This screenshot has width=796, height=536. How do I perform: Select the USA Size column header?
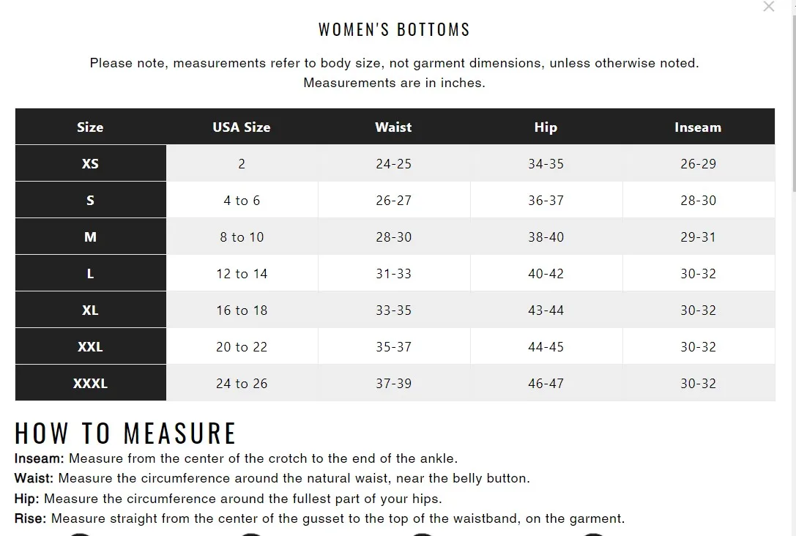pos(242,127)
